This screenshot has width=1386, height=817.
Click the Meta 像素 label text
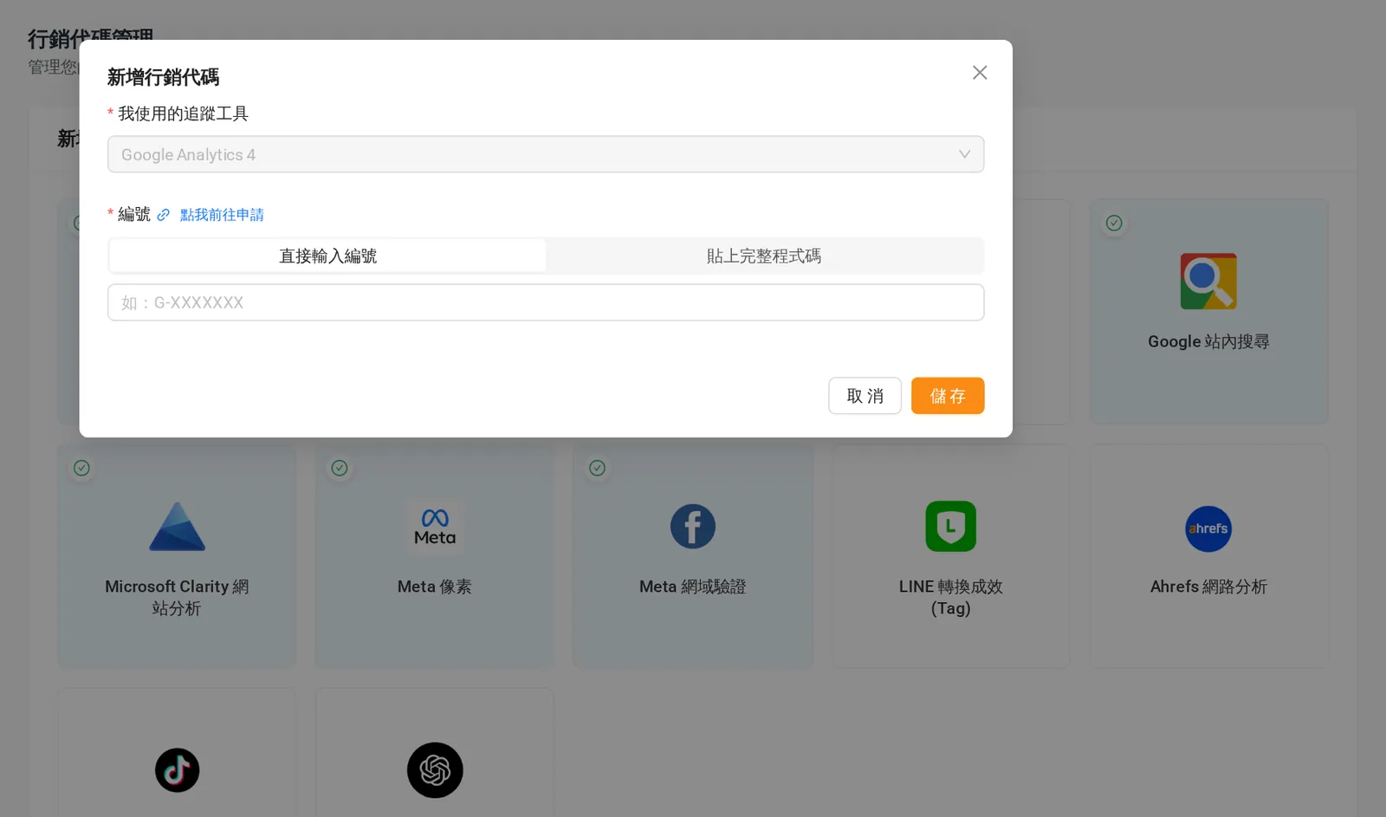(435, 587)
